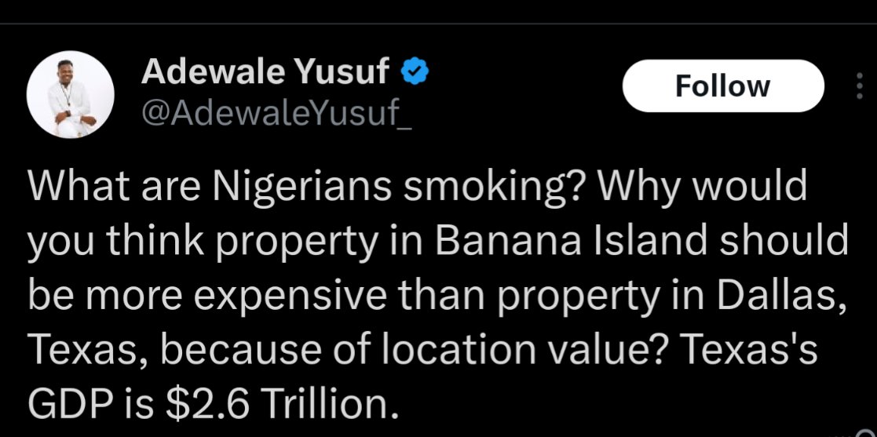The image size is (877, 437).
Task: Click the blue verified badge
Action: [x=414, y=73]
